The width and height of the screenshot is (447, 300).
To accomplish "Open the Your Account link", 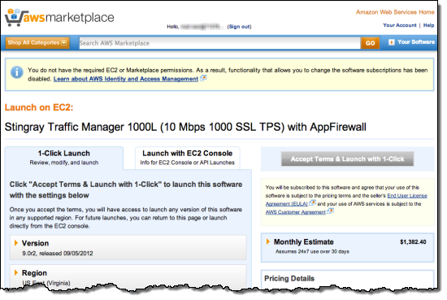I will coord(399,25).
